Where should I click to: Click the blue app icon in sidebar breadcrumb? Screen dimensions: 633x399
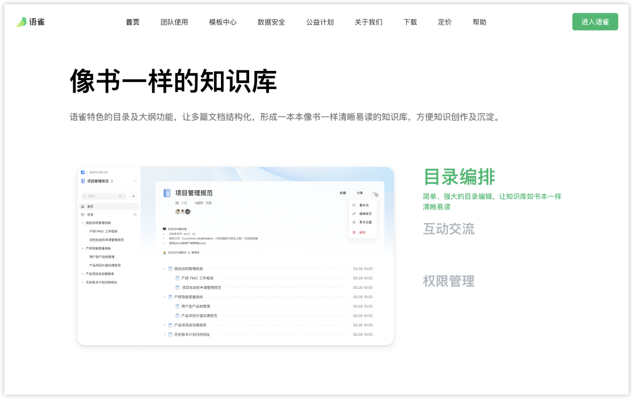coord(83,172)
